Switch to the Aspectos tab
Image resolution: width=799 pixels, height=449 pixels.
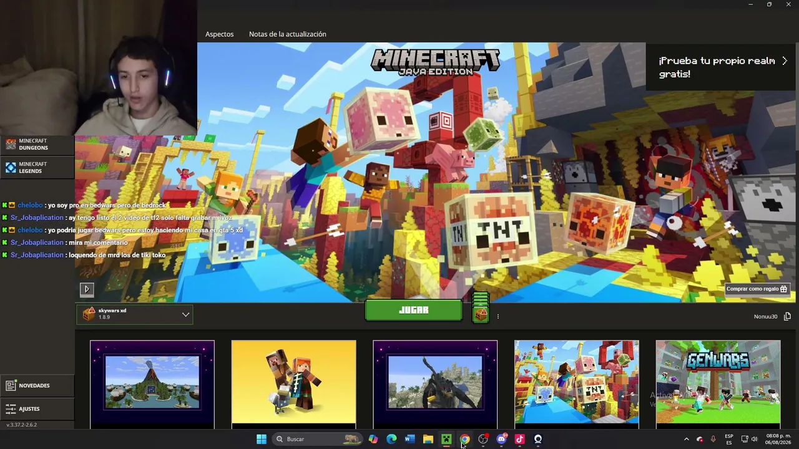(x=220, y=34)
